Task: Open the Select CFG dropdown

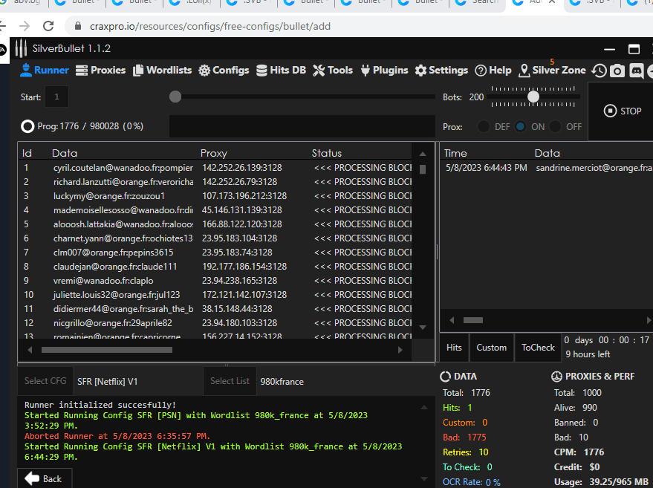Action: click(x=45, y=380)
